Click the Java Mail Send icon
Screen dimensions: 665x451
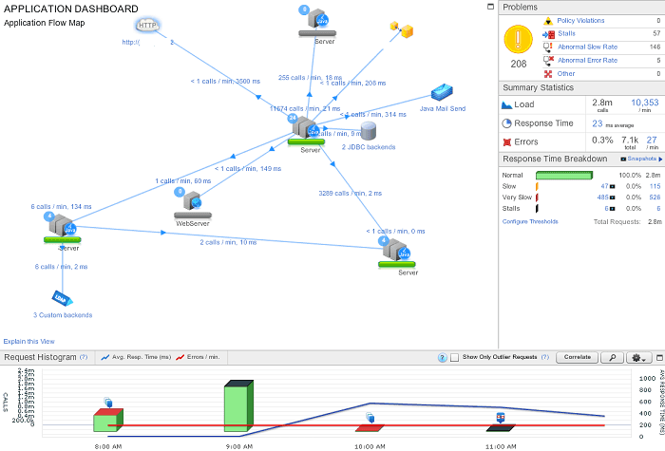click(x=443, y=93)
